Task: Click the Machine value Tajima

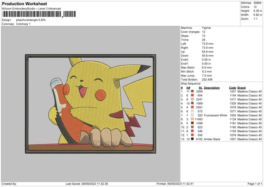Action: [206, 28]
